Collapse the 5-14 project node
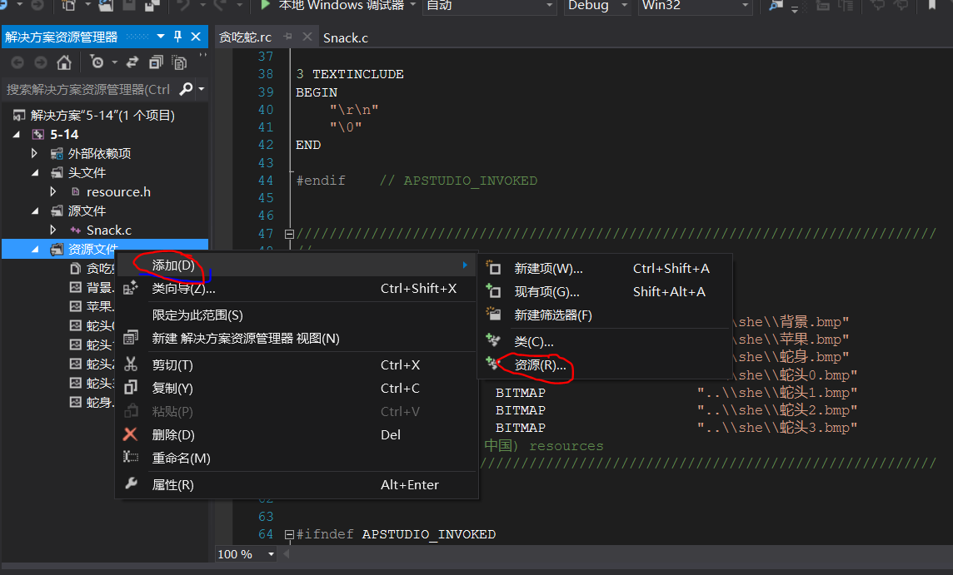Screen dimensions: 953x575 [17, 134]
